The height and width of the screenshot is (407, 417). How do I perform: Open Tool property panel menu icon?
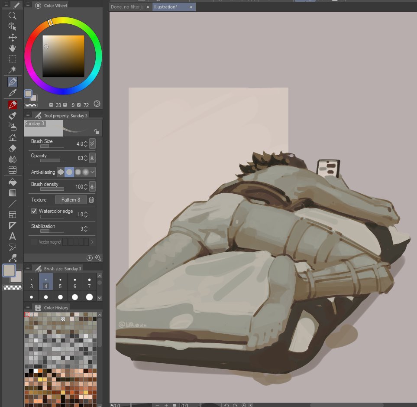[28, 114]
